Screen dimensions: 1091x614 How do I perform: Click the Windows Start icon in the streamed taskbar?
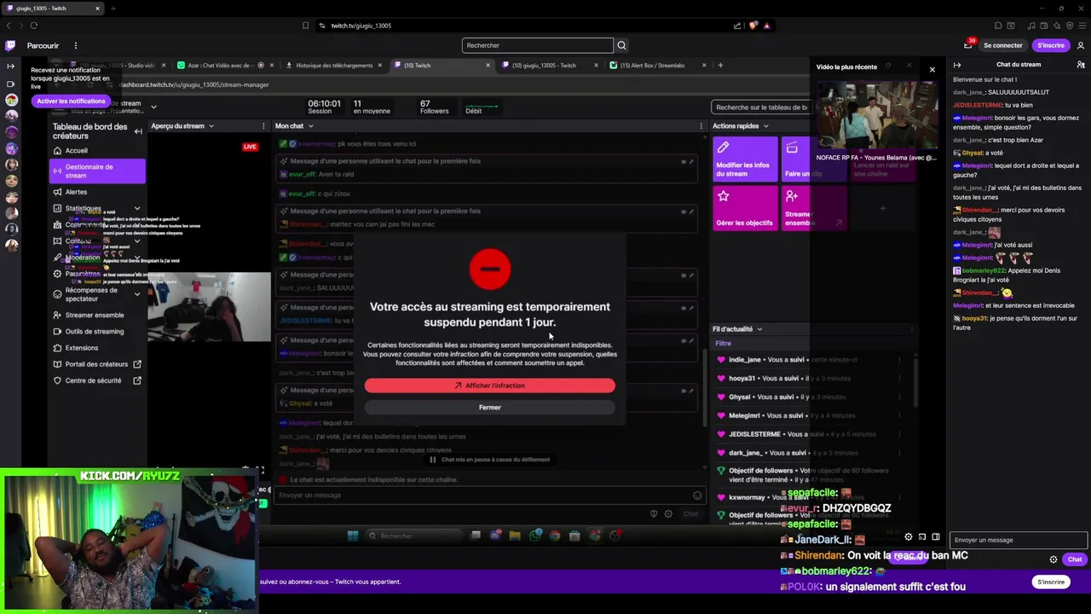pos(353,536)
